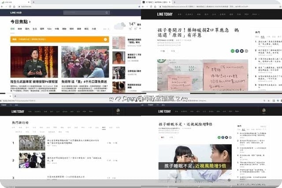Click the LINE TODAY logo above the myopia article
The height and width of the screenshot is (188, 282).
click(164, 112)
